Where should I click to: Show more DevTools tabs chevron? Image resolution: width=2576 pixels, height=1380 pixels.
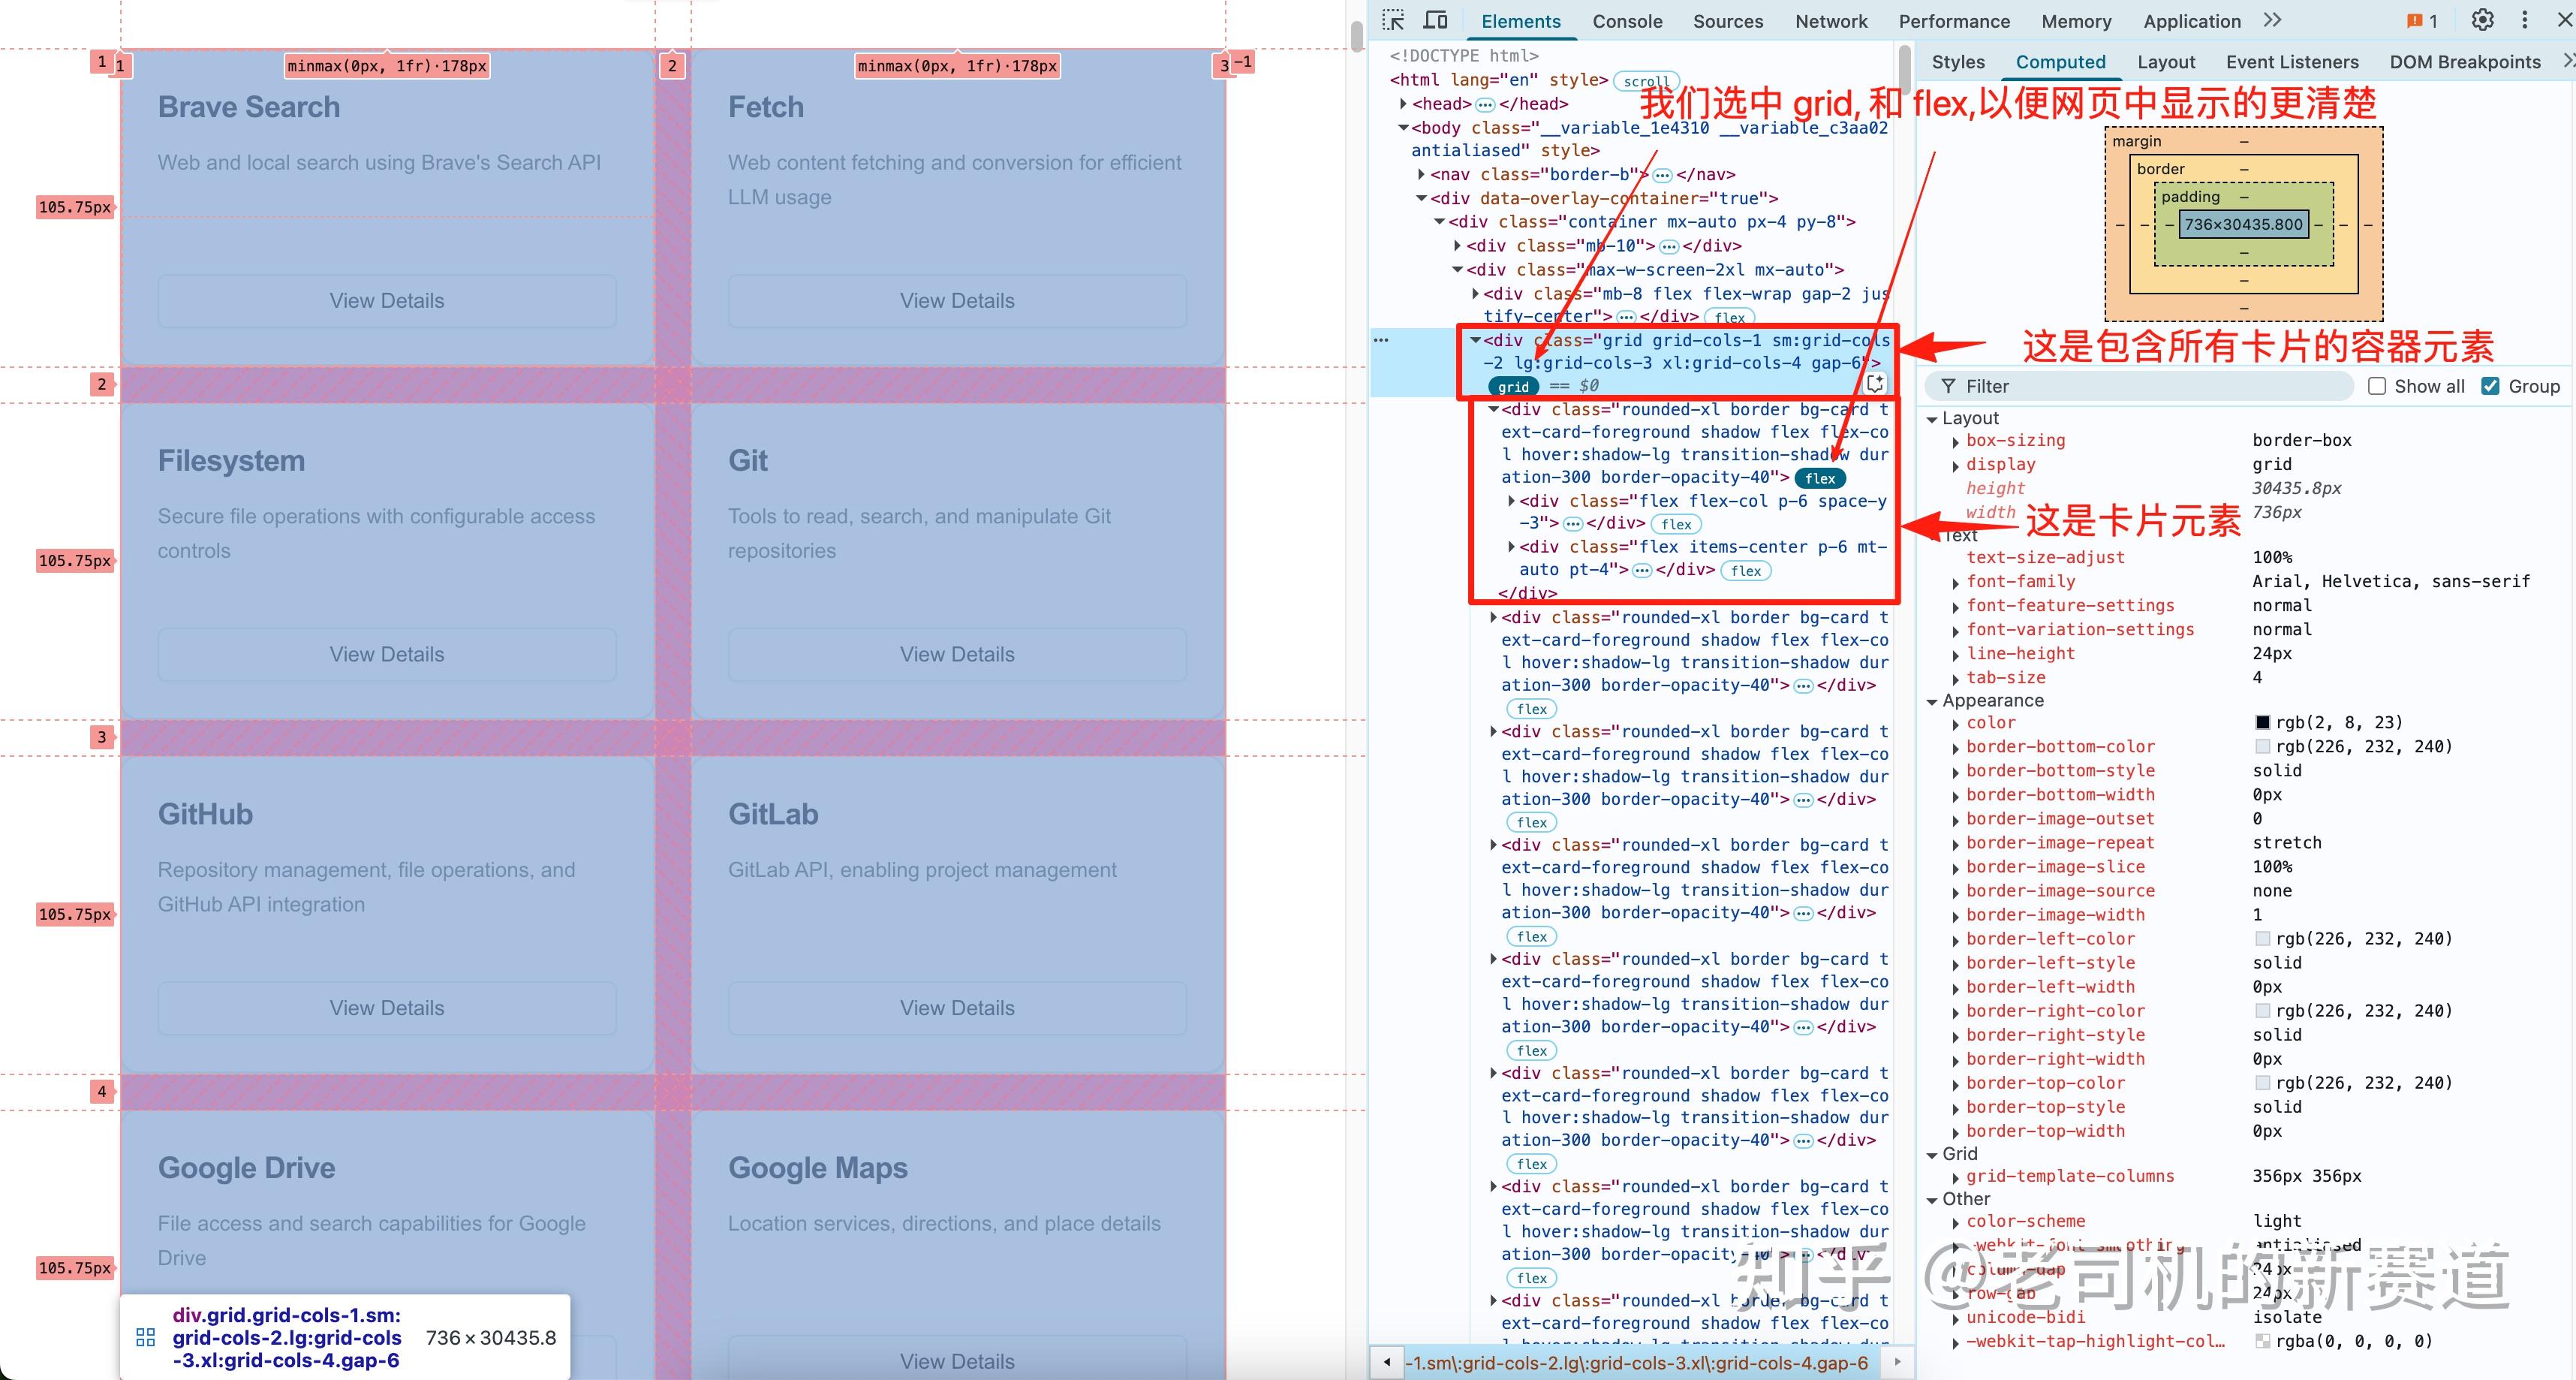(2273, 20)
